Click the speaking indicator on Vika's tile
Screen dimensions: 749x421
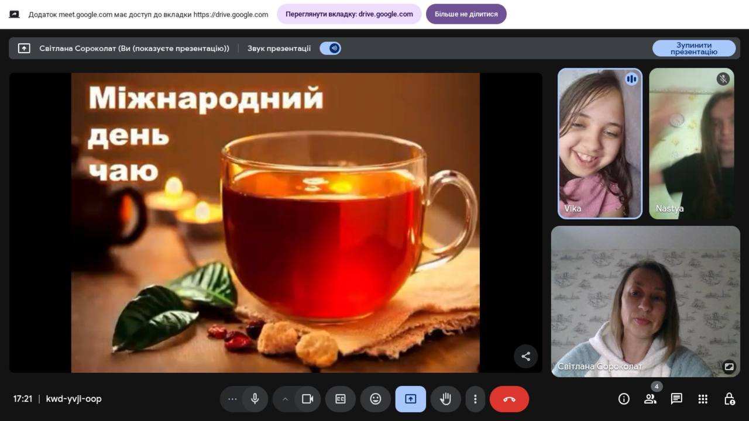[631, 78]
